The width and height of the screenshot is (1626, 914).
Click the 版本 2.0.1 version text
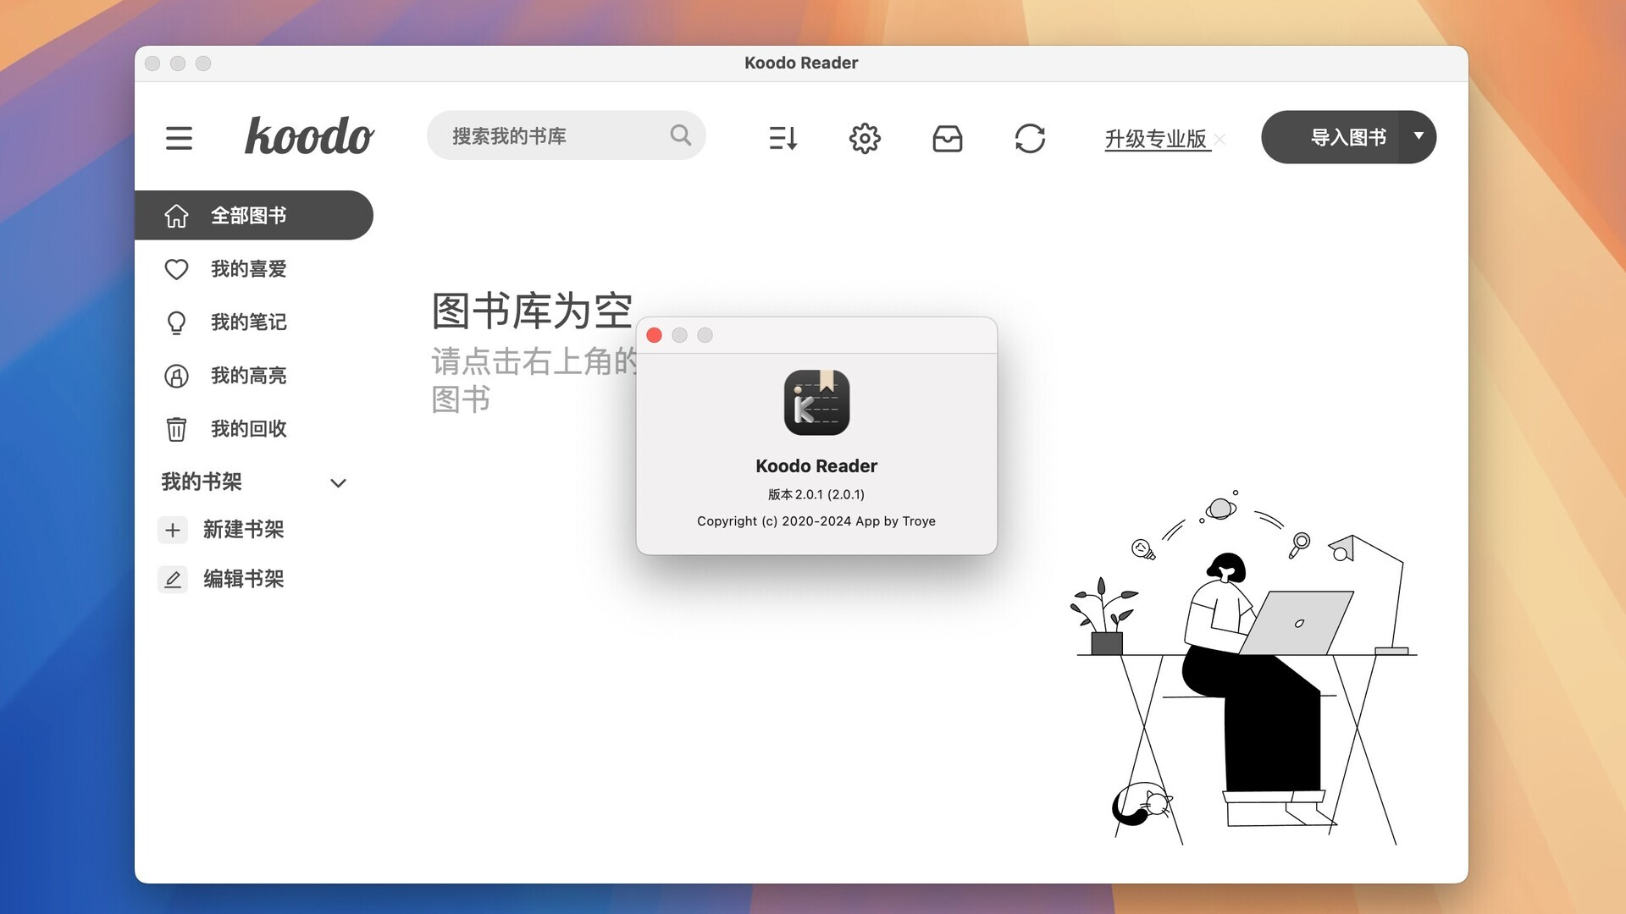coord(816,494)
